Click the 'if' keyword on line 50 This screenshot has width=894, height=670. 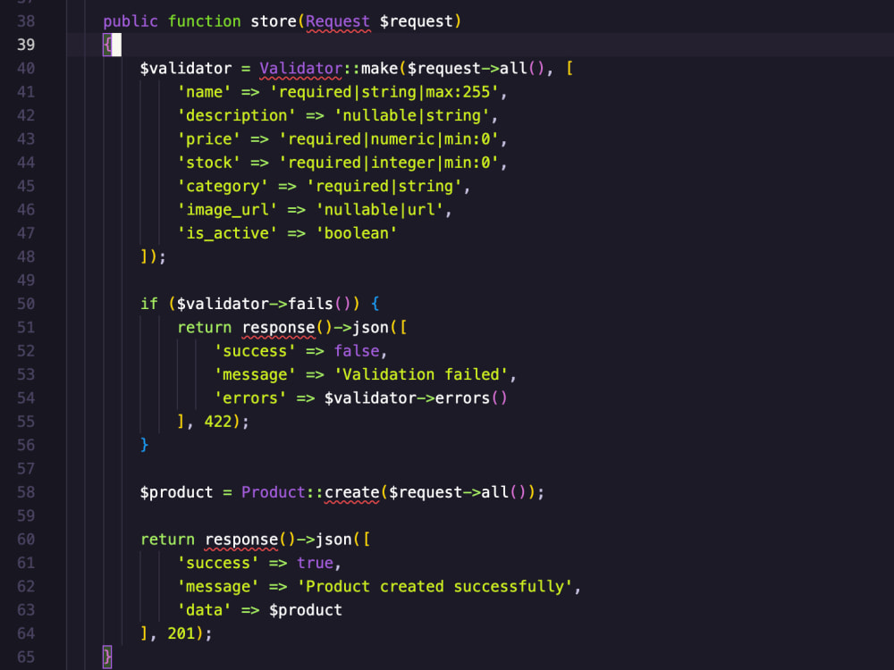point(149,304)
